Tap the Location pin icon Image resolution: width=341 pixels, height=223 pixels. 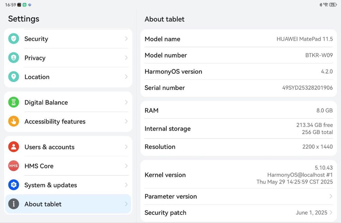tap(14, 77)
